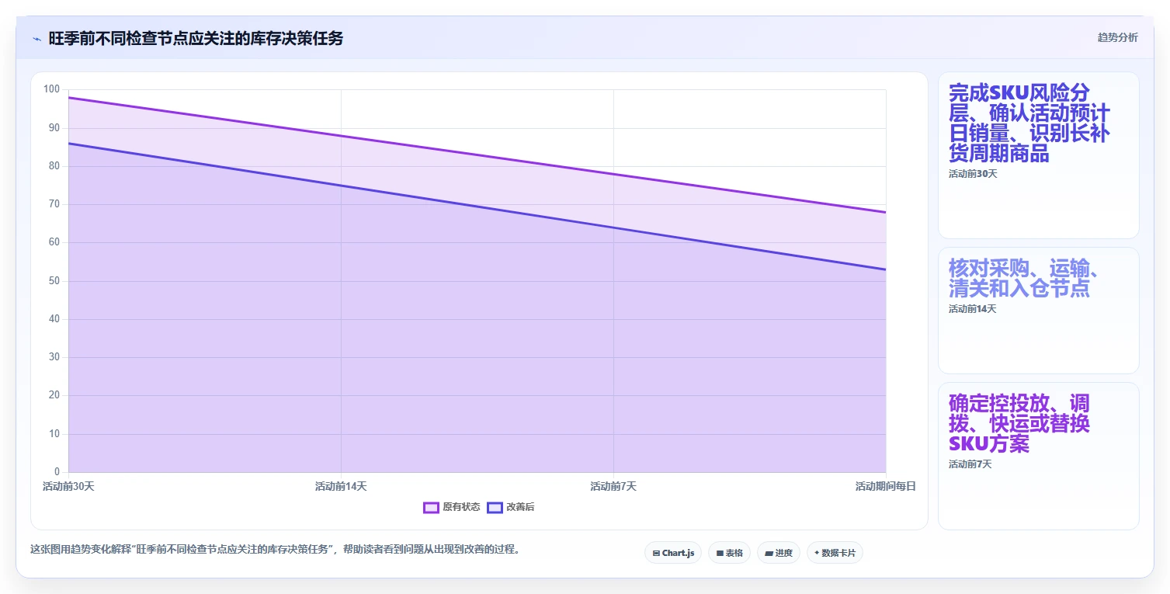1170x594 pixels.
Task: Click the y-axis value 100
Action: coord(51,89)
